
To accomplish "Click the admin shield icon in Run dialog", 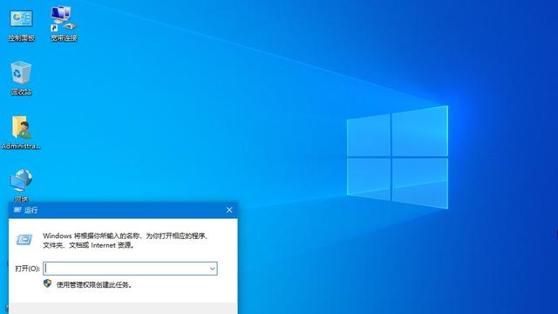I will coord(47,283).
